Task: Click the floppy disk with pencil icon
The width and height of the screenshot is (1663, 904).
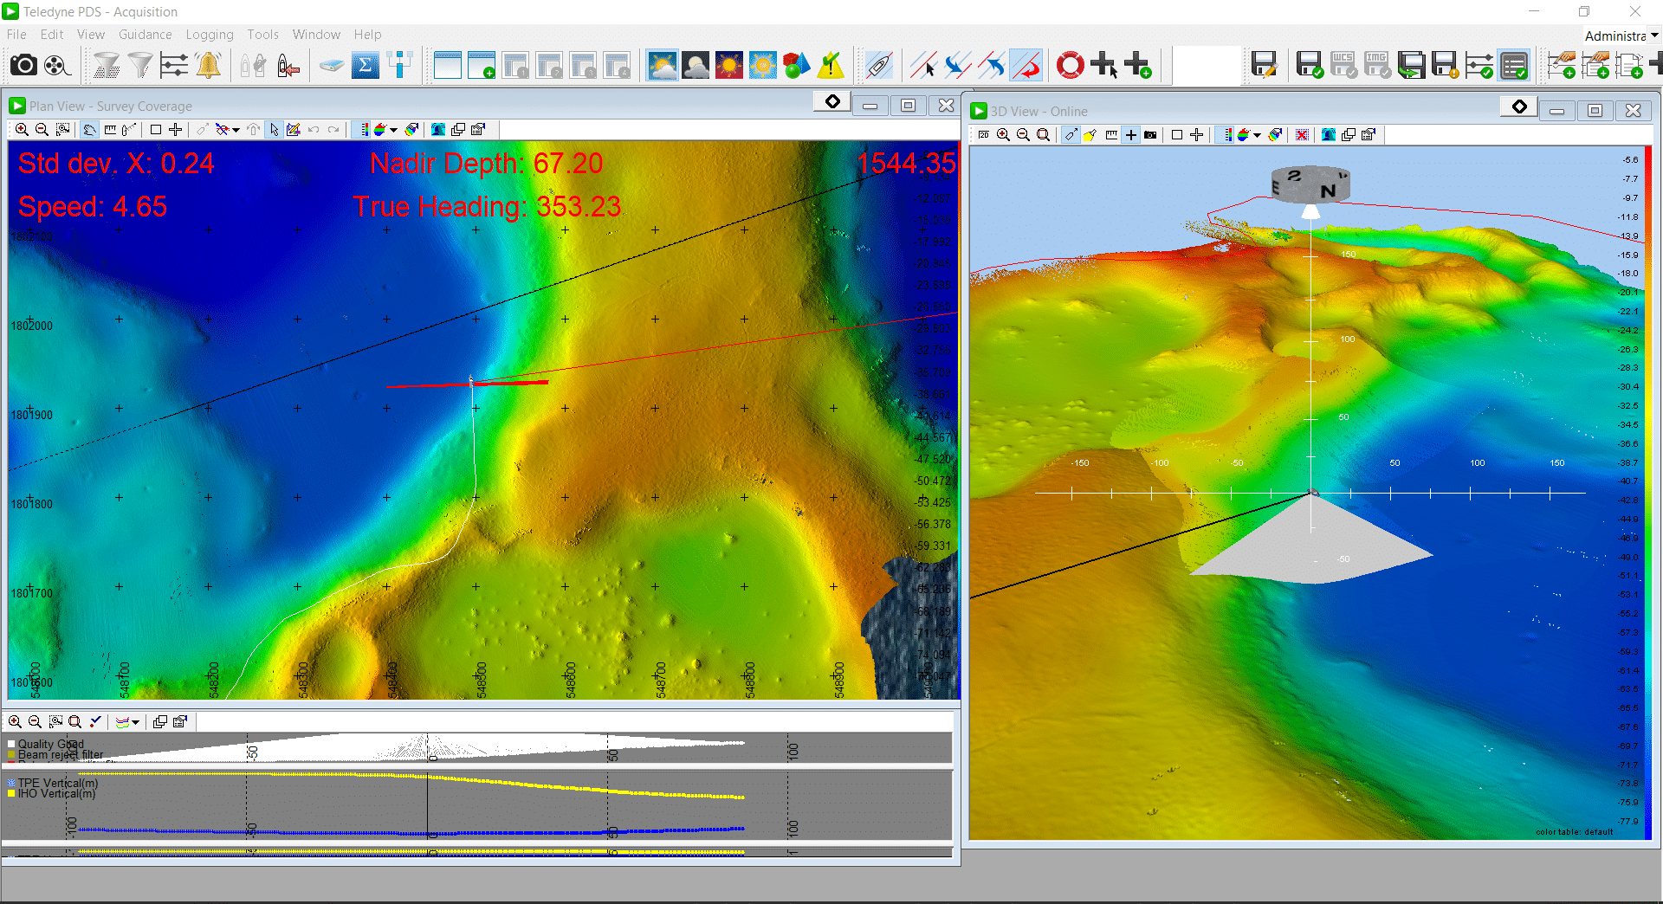Action: point(1264,65)
